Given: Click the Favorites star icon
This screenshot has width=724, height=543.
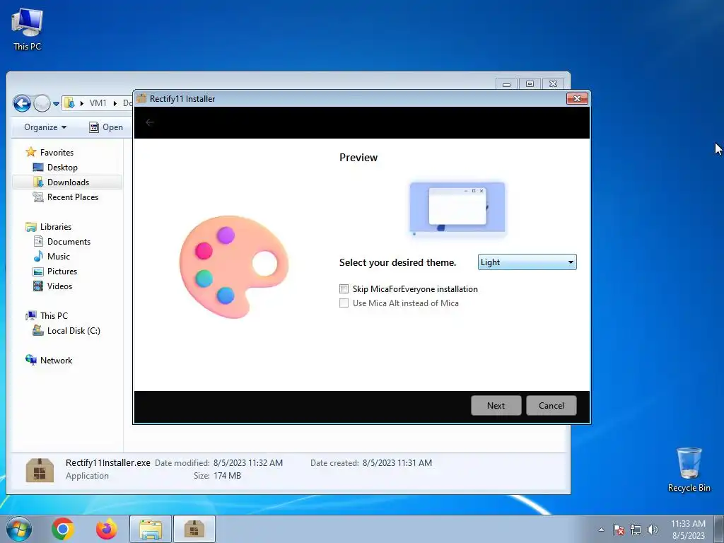Looking at the screenshot, I should click(31, 152).
